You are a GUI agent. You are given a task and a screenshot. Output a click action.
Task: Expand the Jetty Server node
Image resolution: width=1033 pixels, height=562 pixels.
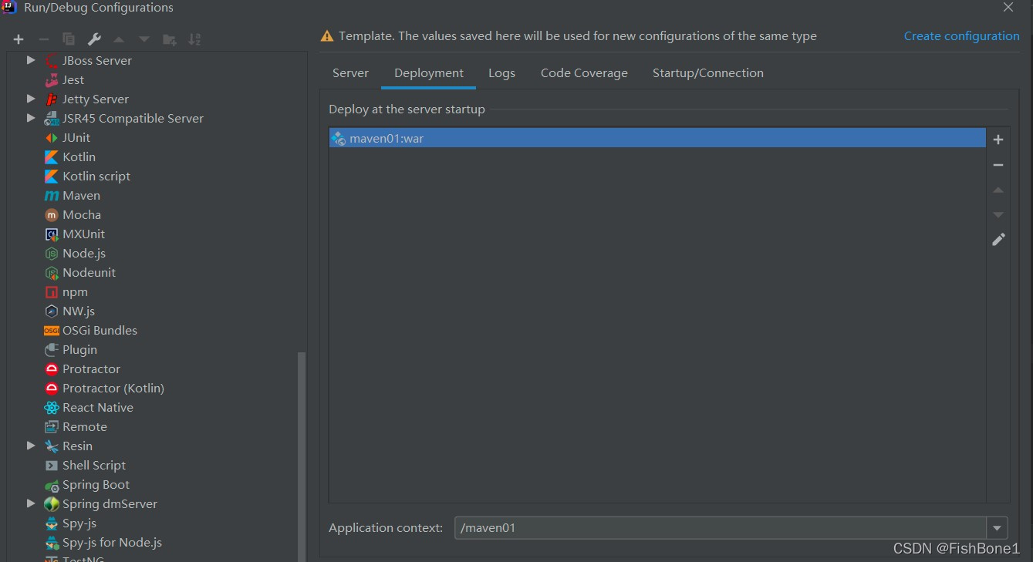[31, 99]
